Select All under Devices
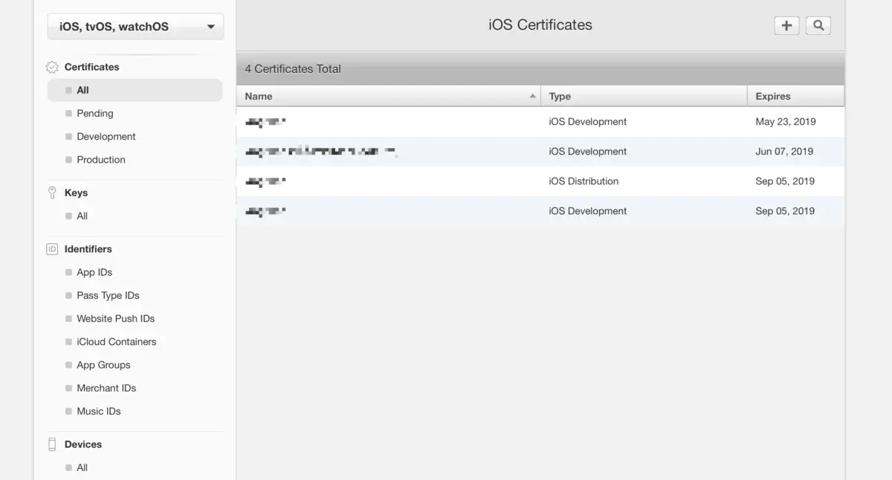 tap(82, 467)
